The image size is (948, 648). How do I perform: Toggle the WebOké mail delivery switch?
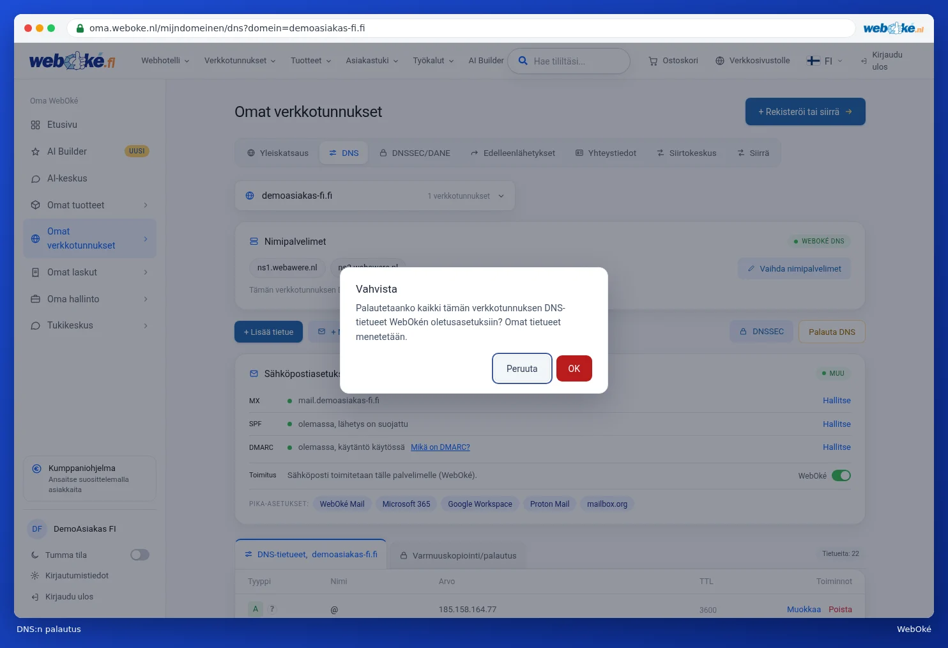pyautogui.click(x=841, y=475)
